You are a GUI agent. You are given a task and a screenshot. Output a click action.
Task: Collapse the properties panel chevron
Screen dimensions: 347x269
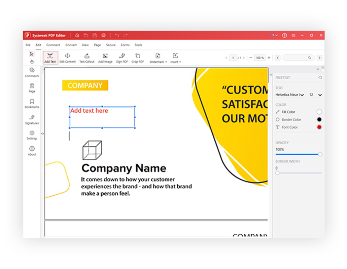coord(318,69)
